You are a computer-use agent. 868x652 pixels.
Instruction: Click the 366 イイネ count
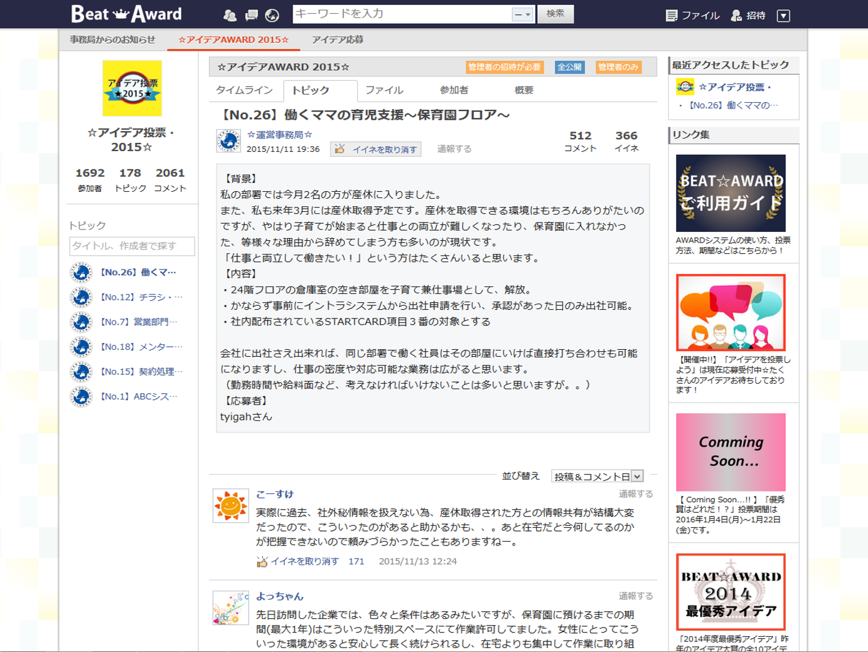pos(626,141)
